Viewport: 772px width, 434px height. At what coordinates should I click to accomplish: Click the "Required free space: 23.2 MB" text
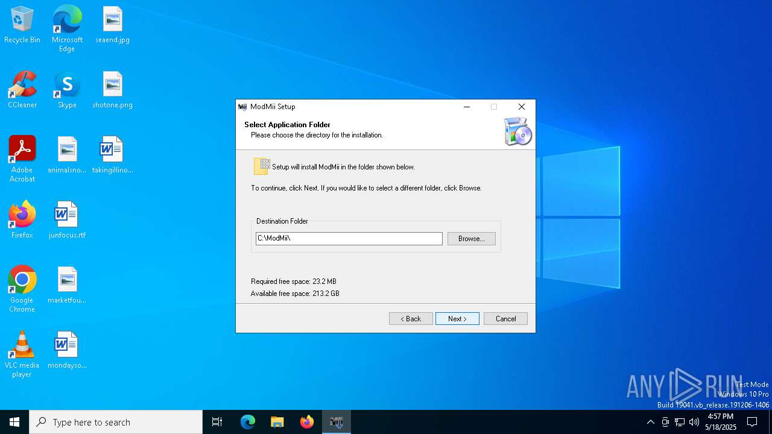[x=294, y=281]
